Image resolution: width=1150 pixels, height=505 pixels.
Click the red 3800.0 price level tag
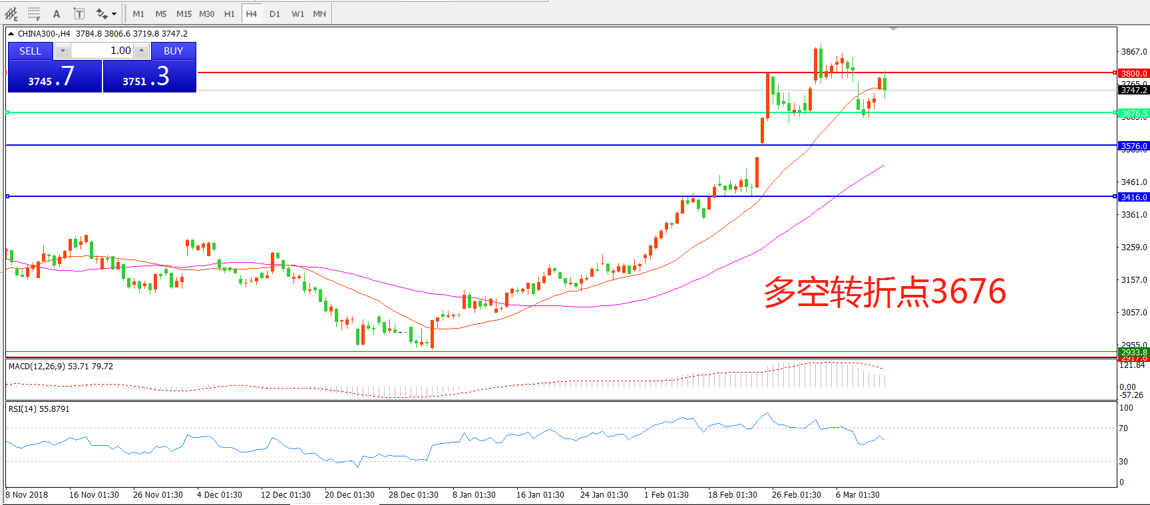pyautogui.click(x=1133, y=73)
